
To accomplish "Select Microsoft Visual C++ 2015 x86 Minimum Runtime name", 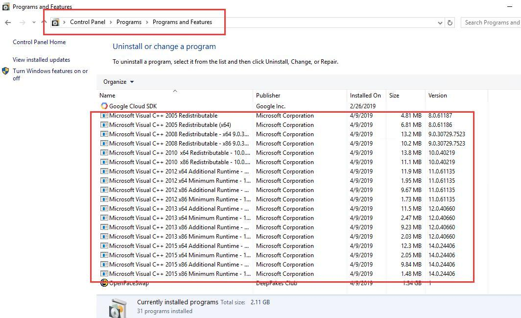I will point(180,274).
